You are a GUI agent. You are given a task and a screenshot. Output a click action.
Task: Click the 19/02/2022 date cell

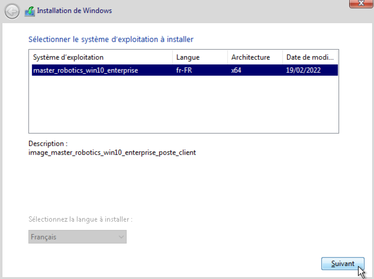(x=303, y=71)
